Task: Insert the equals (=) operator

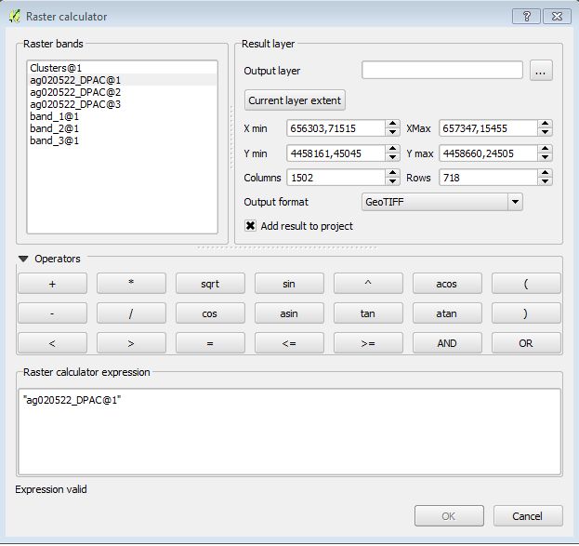Action: 210,343
